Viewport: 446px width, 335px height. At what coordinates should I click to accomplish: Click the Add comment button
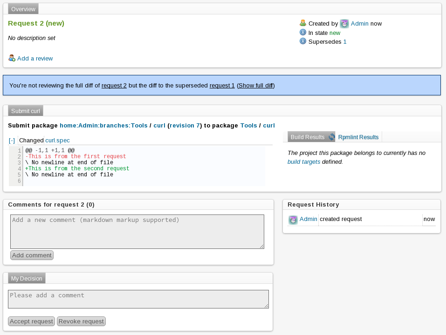32,255
